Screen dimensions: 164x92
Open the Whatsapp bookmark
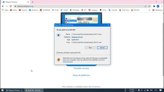[74, 10]
